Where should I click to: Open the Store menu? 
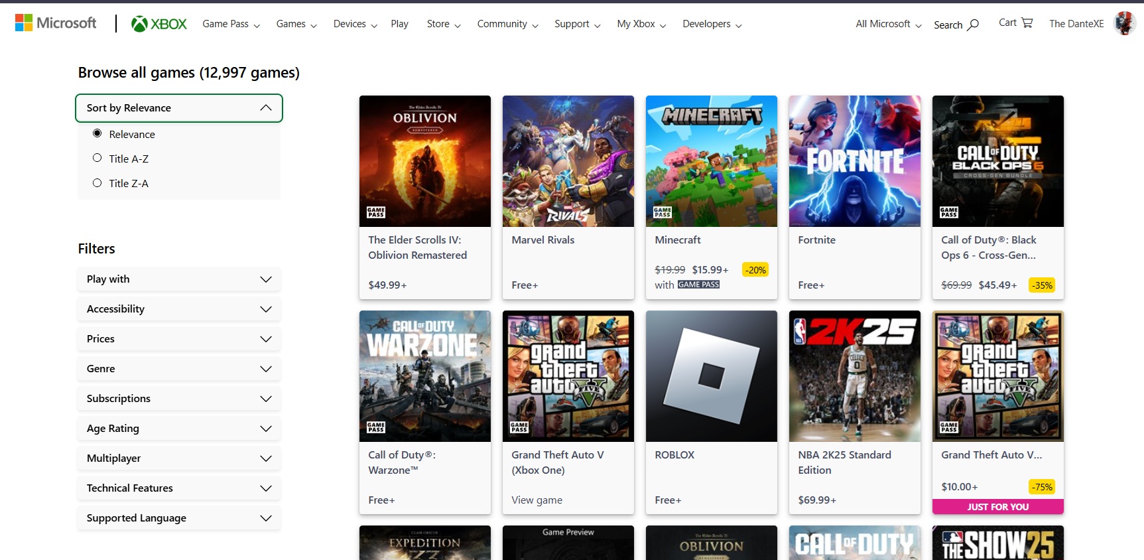coord(444,24)
